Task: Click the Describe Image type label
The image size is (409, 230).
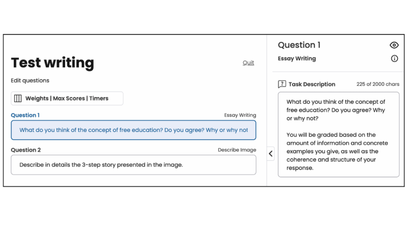Action: [x=237, y=150]
